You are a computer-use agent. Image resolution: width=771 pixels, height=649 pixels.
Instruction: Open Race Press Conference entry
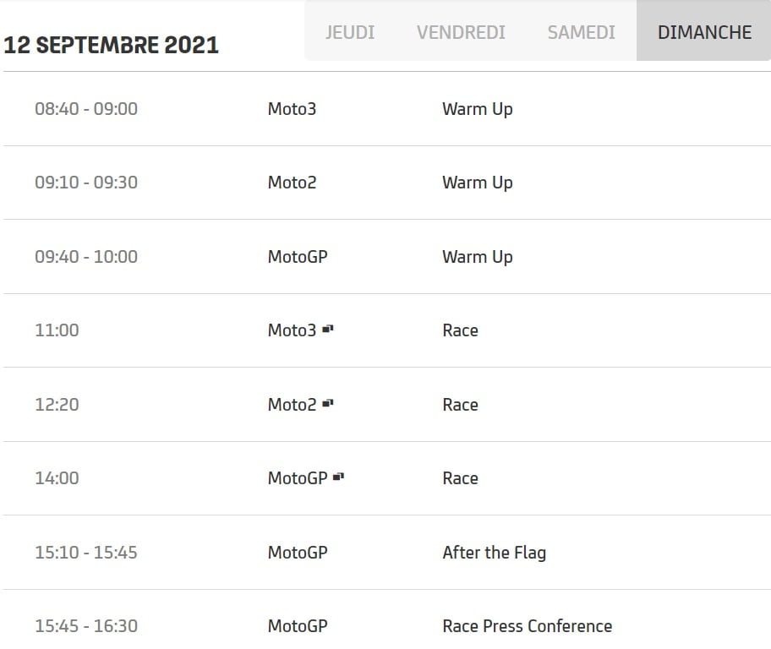(527, 626)
